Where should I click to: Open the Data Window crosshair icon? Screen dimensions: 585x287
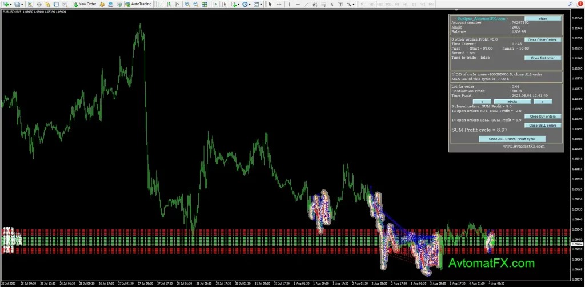39,4
